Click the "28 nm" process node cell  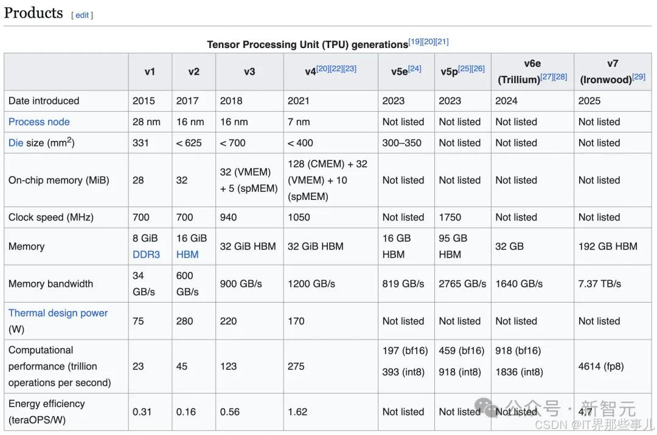pyautogui.click(x=150, y=122)
